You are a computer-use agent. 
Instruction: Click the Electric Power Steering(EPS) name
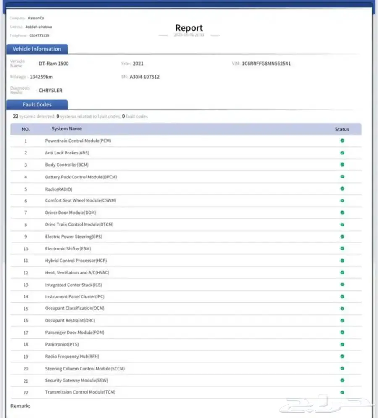(73, 237)
